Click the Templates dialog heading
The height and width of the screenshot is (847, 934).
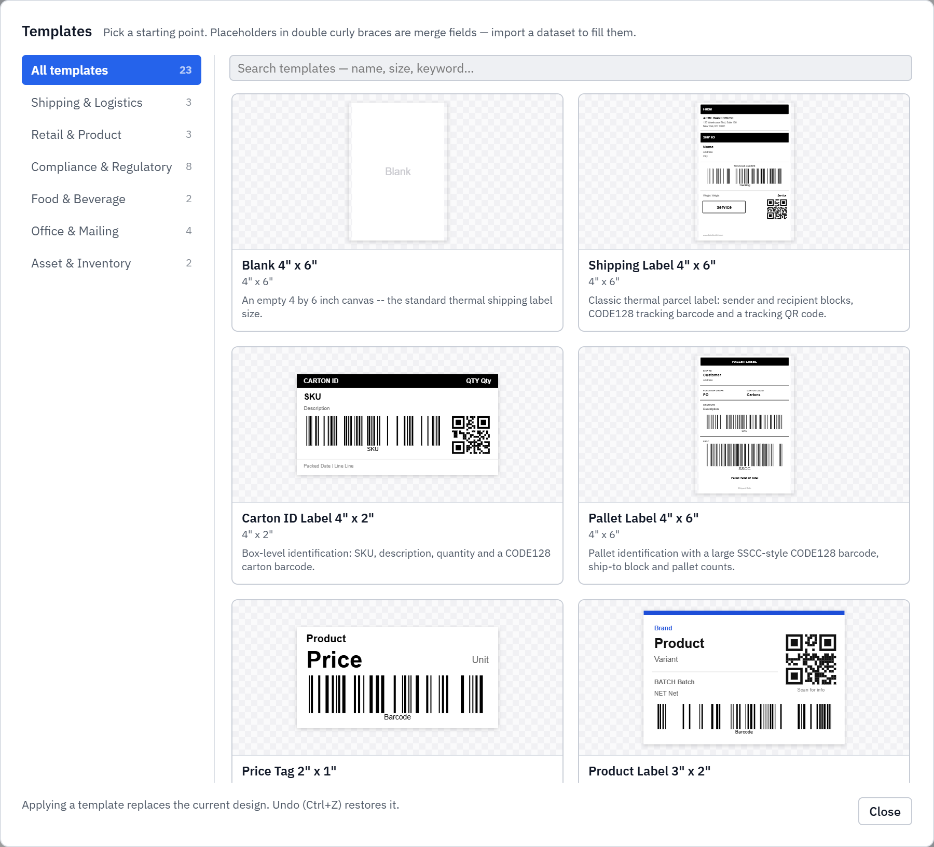point(57,32)
